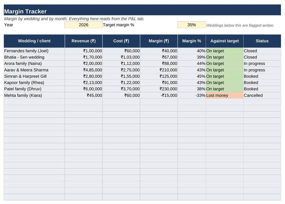285x204 pixels.
Task: Select margin percent cell 38%
Action: [x=192, y=89]
